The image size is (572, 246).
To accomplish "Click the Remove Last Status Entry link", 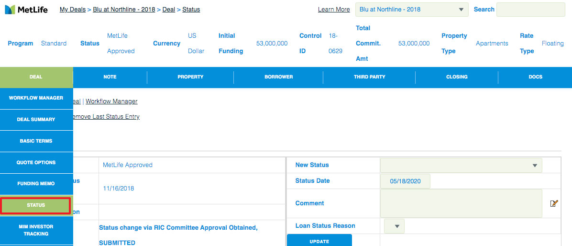I will coord(106,117).
